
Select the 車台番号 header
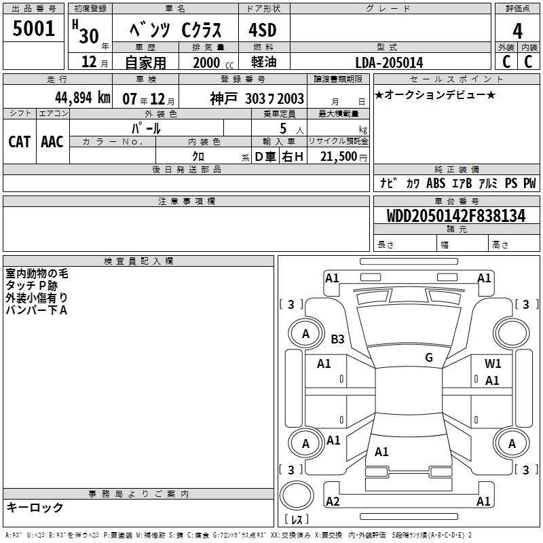point(456,201)
